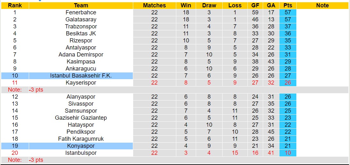
Task: Click Fenerbahce's points cell showing 57
Action: coord(287,12)
